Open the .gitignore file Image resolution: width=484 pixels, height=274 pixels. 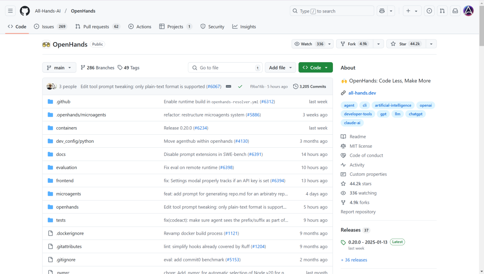(x=66, y=260)
